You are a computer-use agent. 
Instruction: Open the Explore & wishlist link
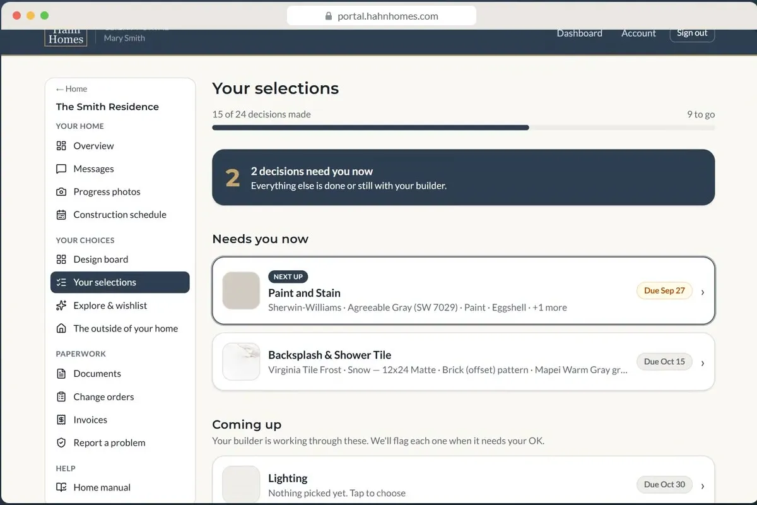[x=120, y=306]
